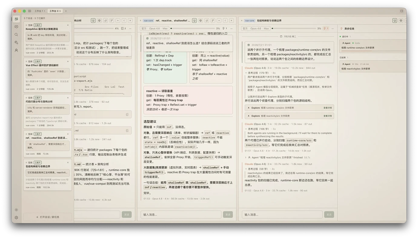Click the branch icon in middle pane header
The height and width of the screenshot is (238, 418).
coord(213,21)
